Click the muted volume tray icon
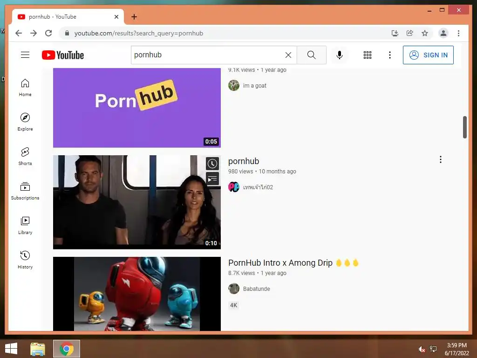The height and width of the screenshot is (358, 477). 422,349
